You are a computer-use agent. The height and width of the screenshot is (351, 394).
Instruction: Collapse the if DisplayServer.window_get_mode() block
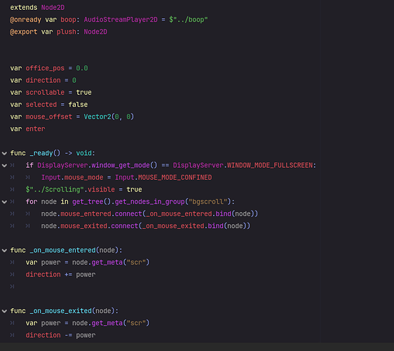pyautogui.click(x=4, y=165)
